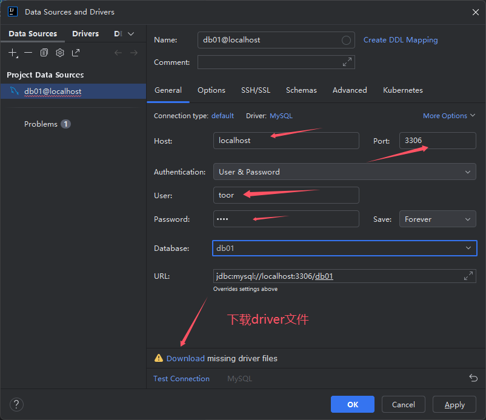Click into the Port field
The image size is (486, 420).
click(x=438, y=141)
